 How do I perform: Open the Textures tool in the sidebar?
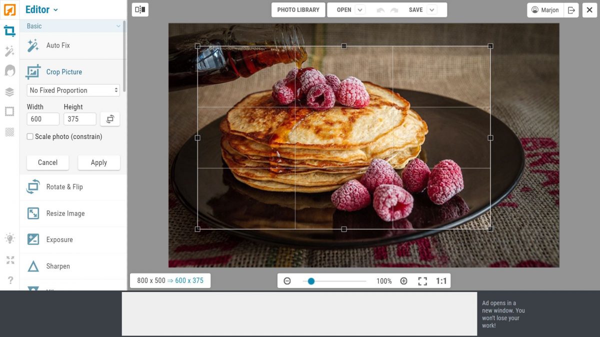pos(9,131)
